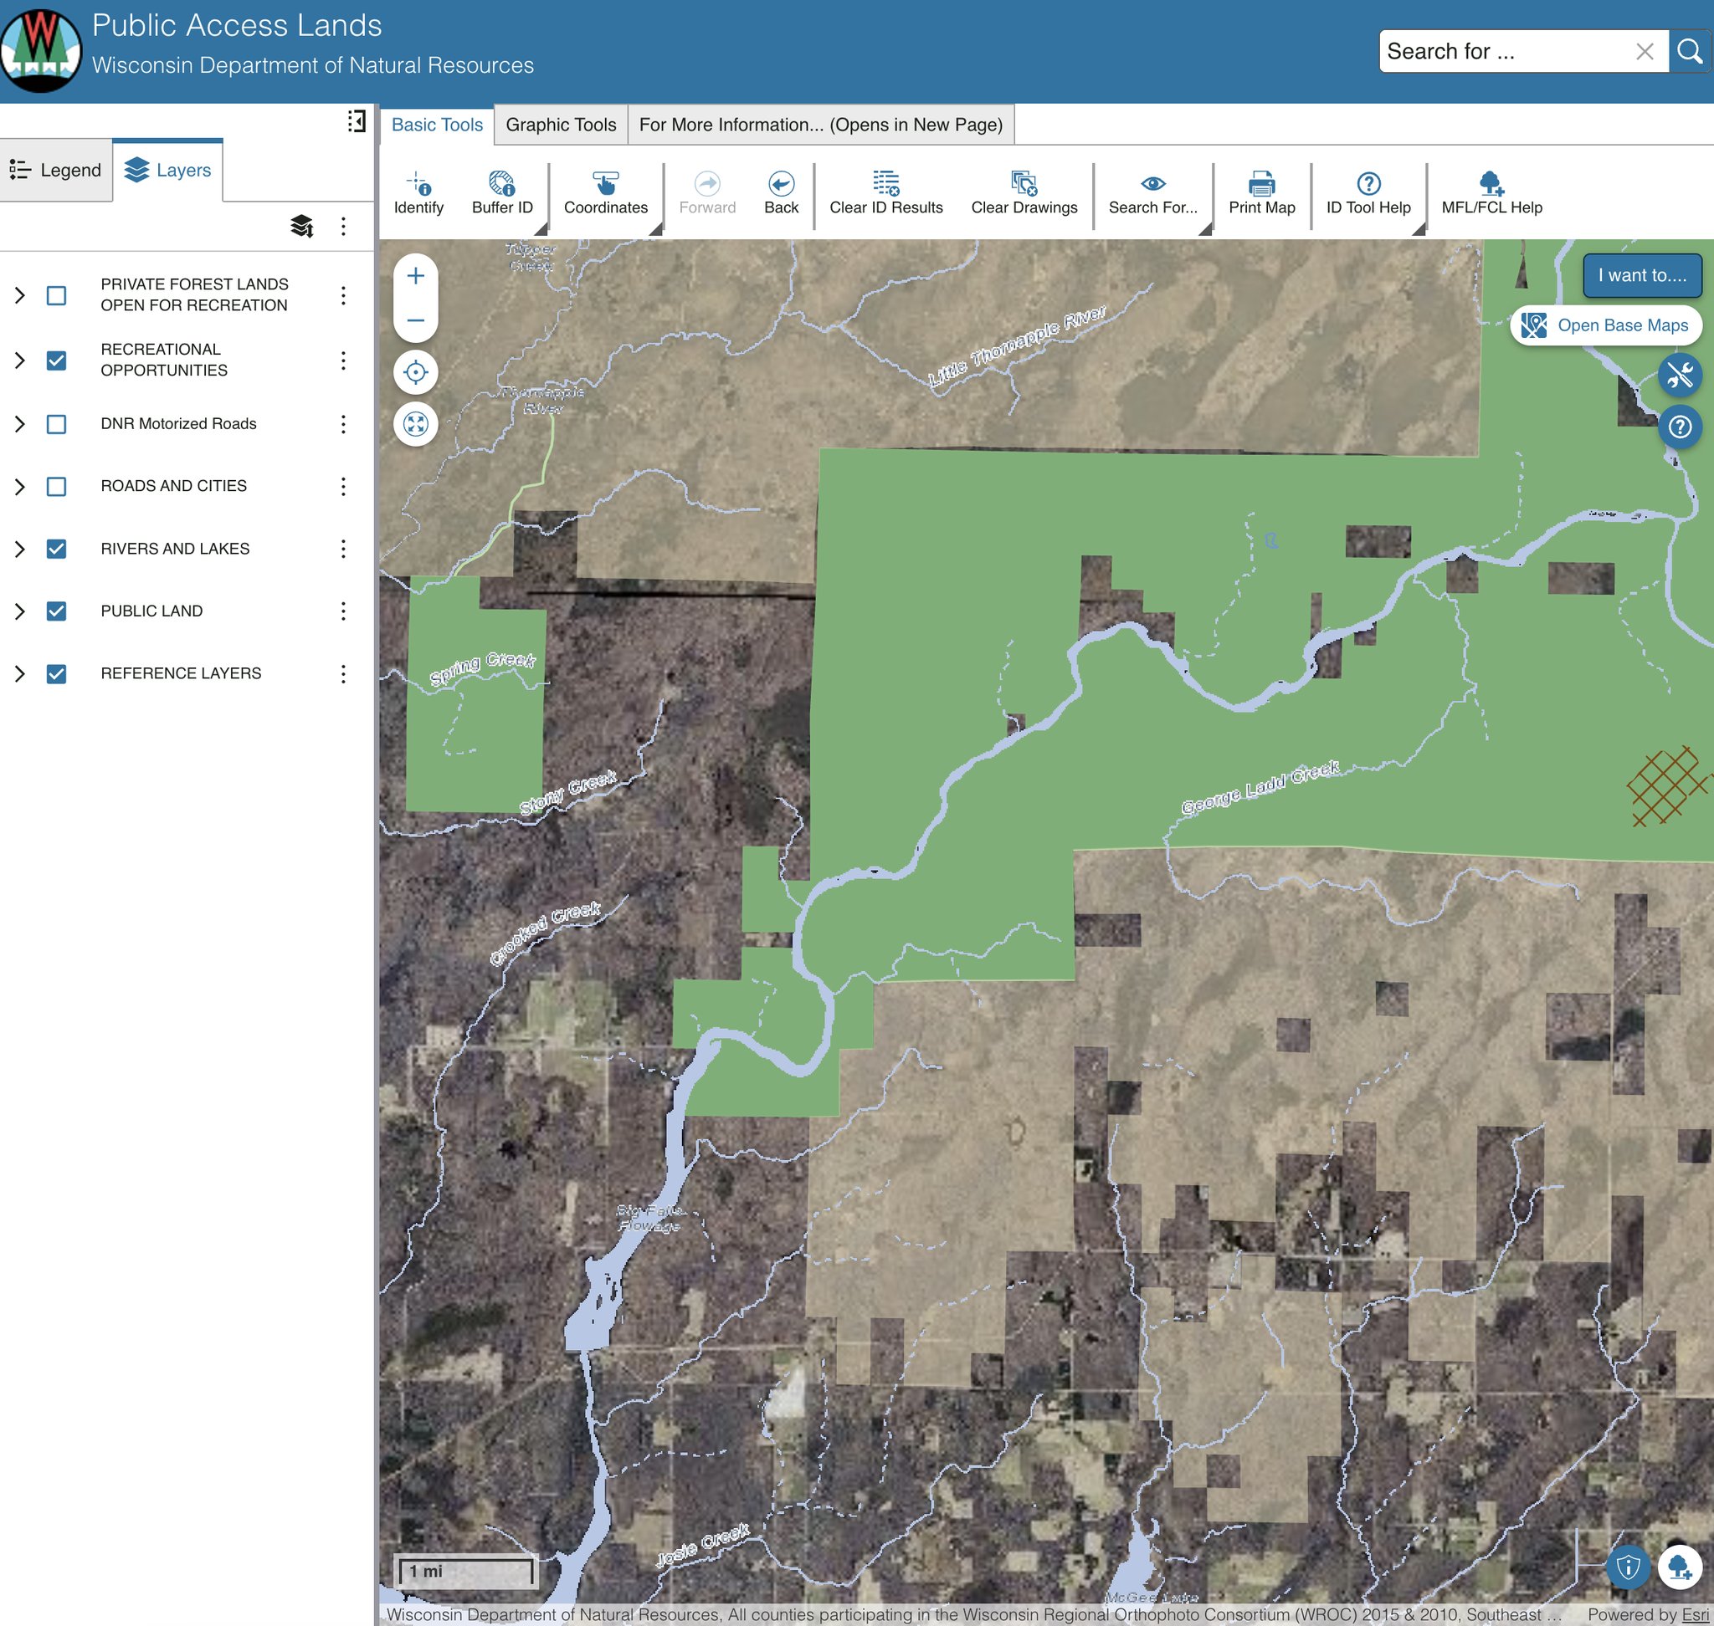Expand Private Forest Lands layer group
This screenshot has width=1714, height=1626.
point(20,295)
